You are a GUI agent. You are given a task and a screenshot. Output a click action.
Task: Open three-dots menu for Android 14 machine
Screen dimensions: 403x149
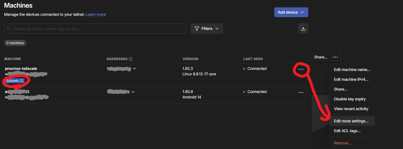(x=301, y=92)
